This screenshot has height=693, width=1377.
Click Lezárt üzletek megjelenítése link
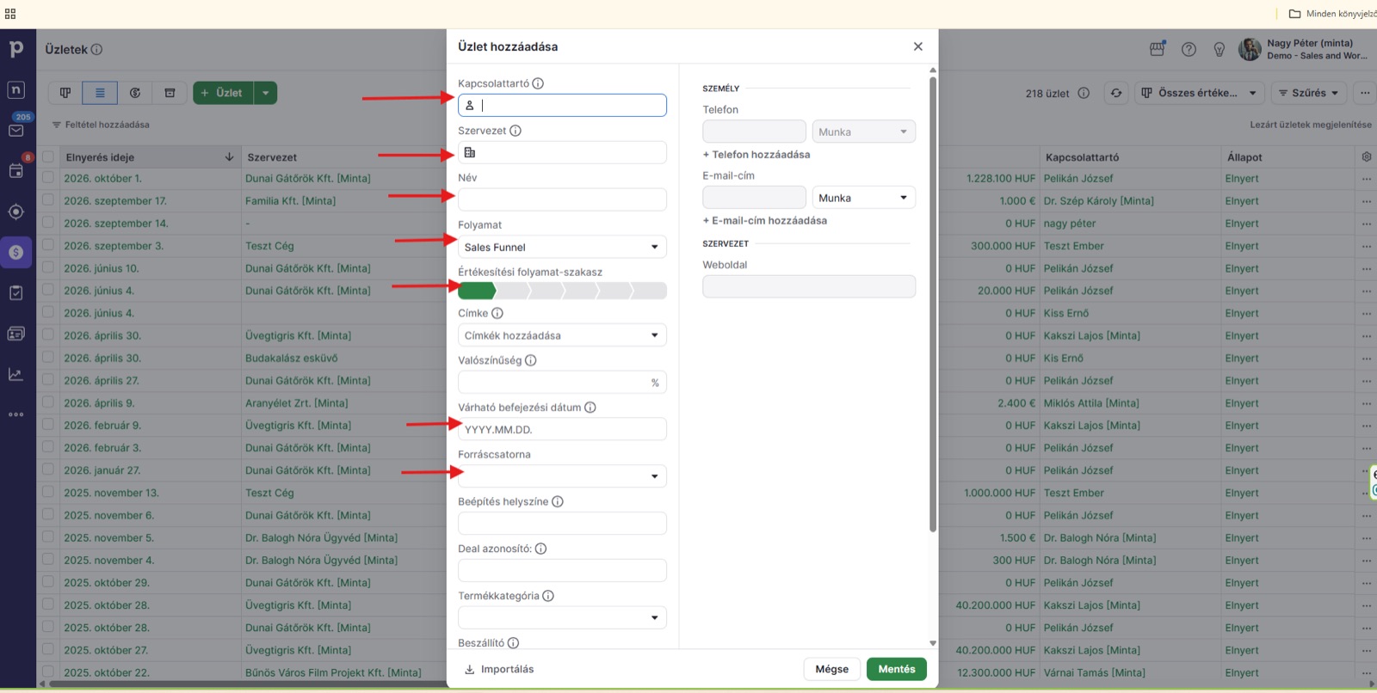(1311, 125)
